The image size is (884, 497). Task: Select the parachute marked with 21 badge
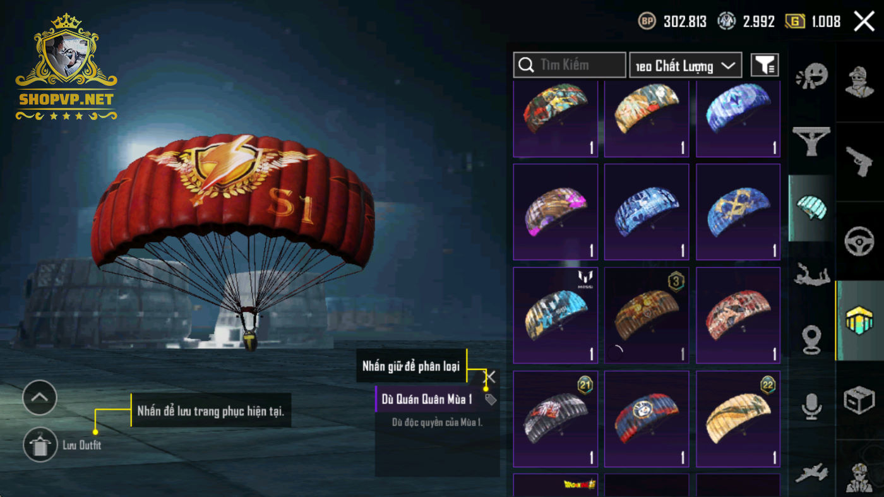[556, 419]
